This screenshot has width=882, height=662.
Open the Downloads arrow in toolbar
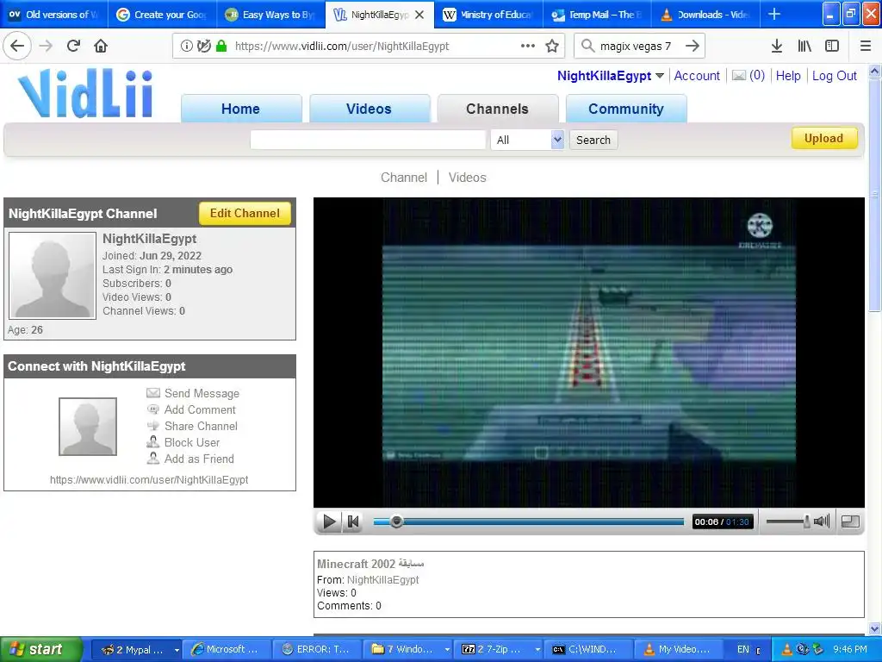tap(776, 47)
